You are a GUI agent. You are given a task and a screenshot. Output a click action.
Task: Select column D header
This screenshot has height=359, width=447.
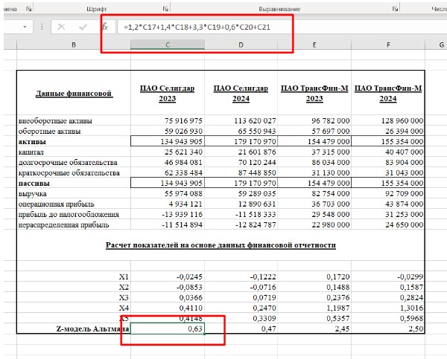click(241, 46)
